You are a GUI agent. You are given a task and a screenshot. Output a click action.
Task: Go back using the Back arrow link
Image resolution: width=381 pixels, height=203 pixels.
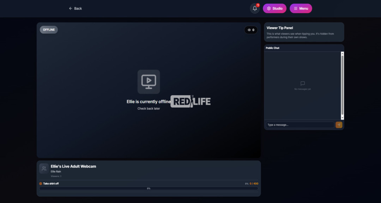[75, 8]
